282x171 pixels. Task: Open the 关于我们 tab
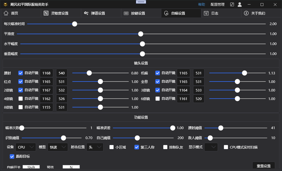click(x=261, y=13)
